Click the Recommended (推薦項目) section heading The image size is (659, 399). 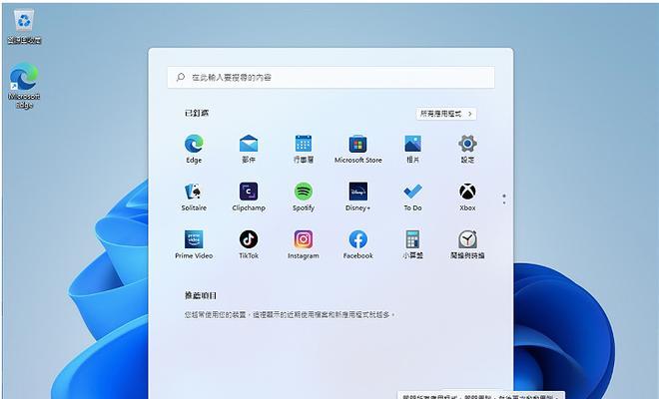pos(201,295)
